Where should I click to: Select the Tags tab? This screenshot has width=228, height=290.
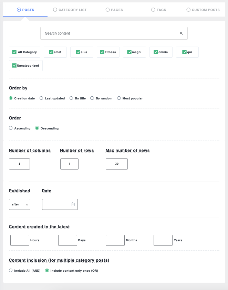tap(158, 10)
